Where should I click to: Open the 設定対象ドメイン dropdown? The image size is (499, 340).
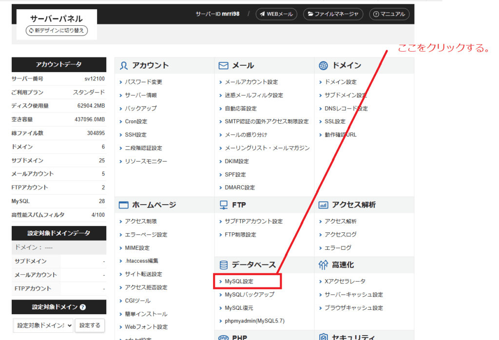coord(43,325)
